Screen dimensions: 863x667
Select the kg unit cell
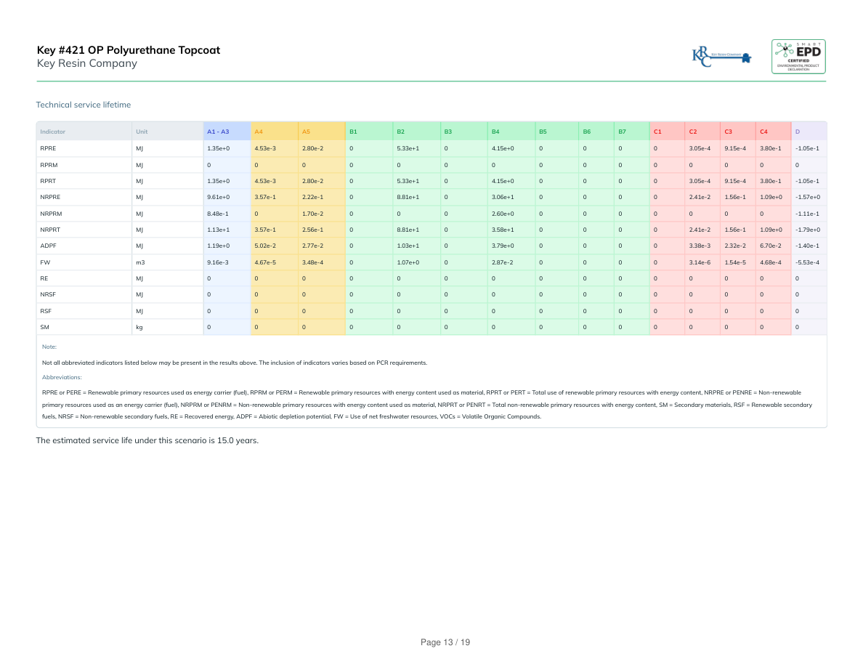pos(139,328)
